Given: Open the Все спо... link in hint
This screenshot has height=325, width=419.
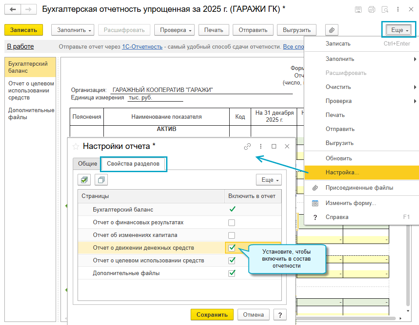Looking at the screenshot, I should coord(293,47).
